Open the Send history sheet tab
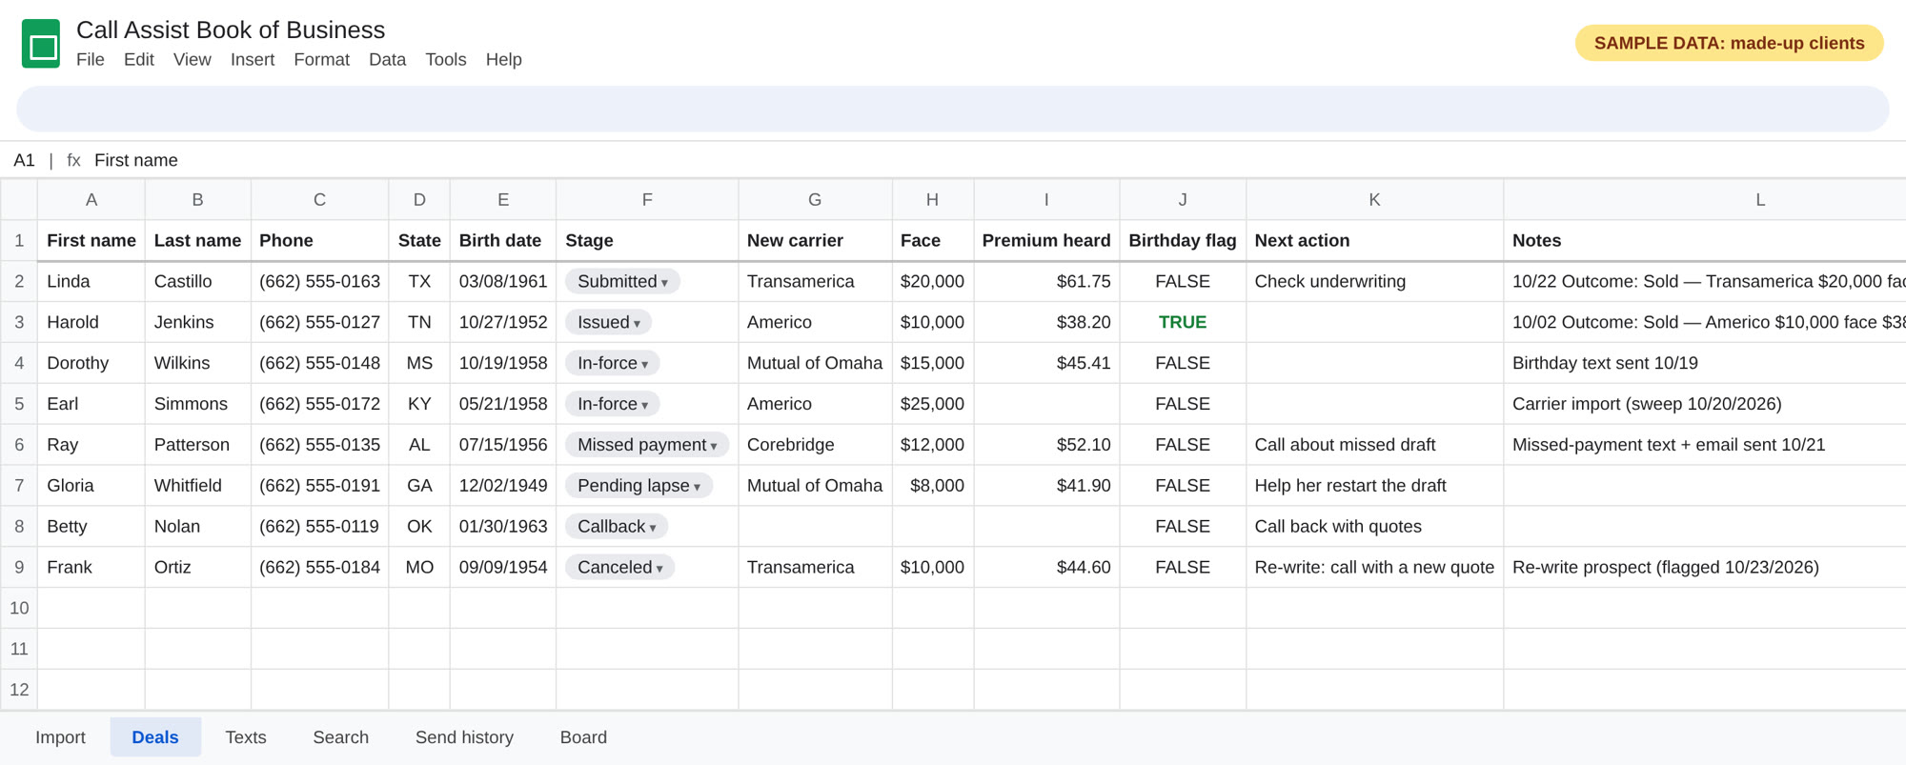 point(464,737)
